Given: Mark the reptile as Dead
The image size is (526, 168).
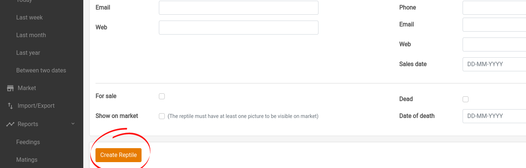Looking at the screenshot, I should coord(466,99).
